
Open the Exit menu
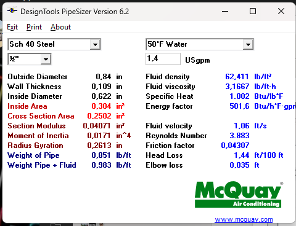(x=12, y=27)
